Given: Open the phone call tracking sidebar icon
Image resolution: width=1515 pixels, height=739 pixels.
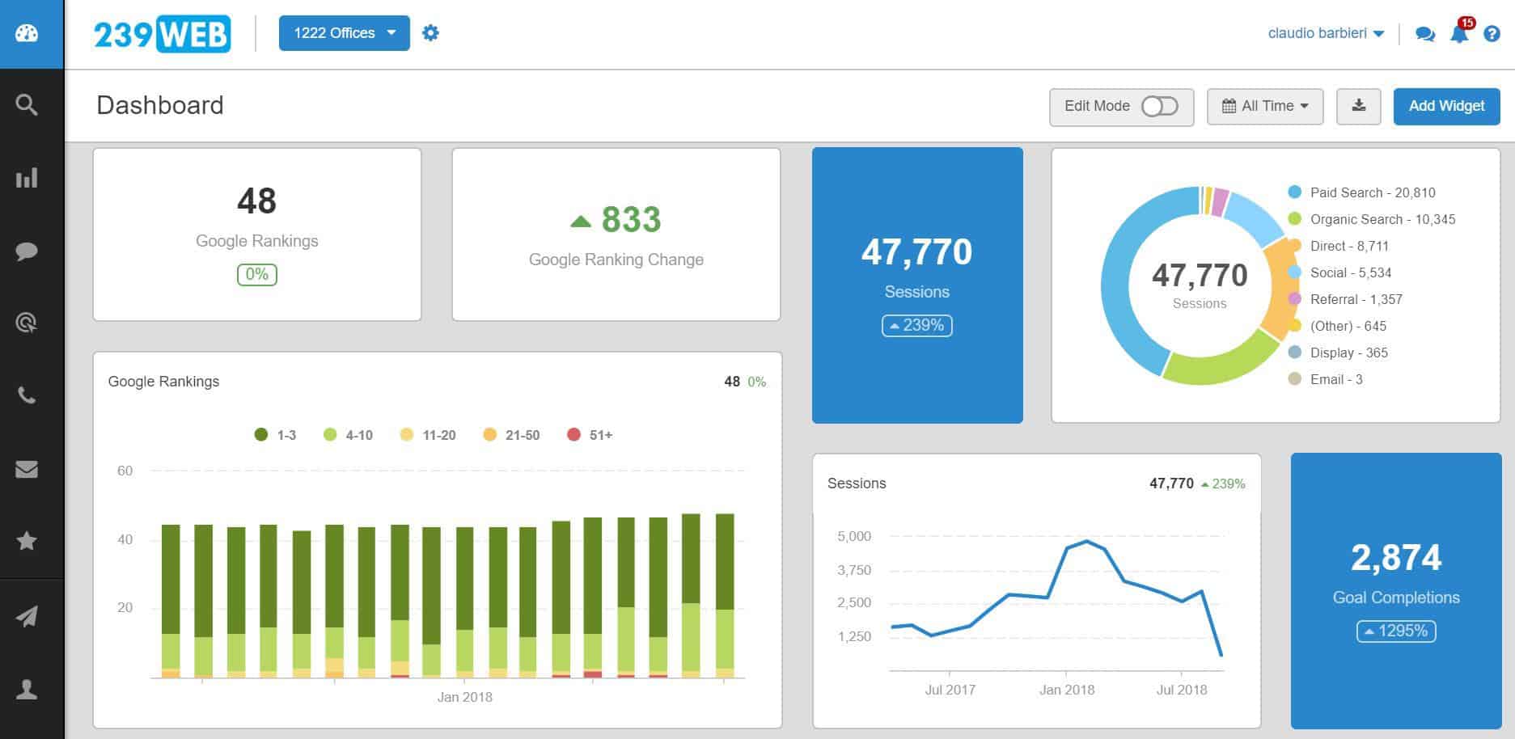Looking at the screenshot, I should click(x=27, y=395).
